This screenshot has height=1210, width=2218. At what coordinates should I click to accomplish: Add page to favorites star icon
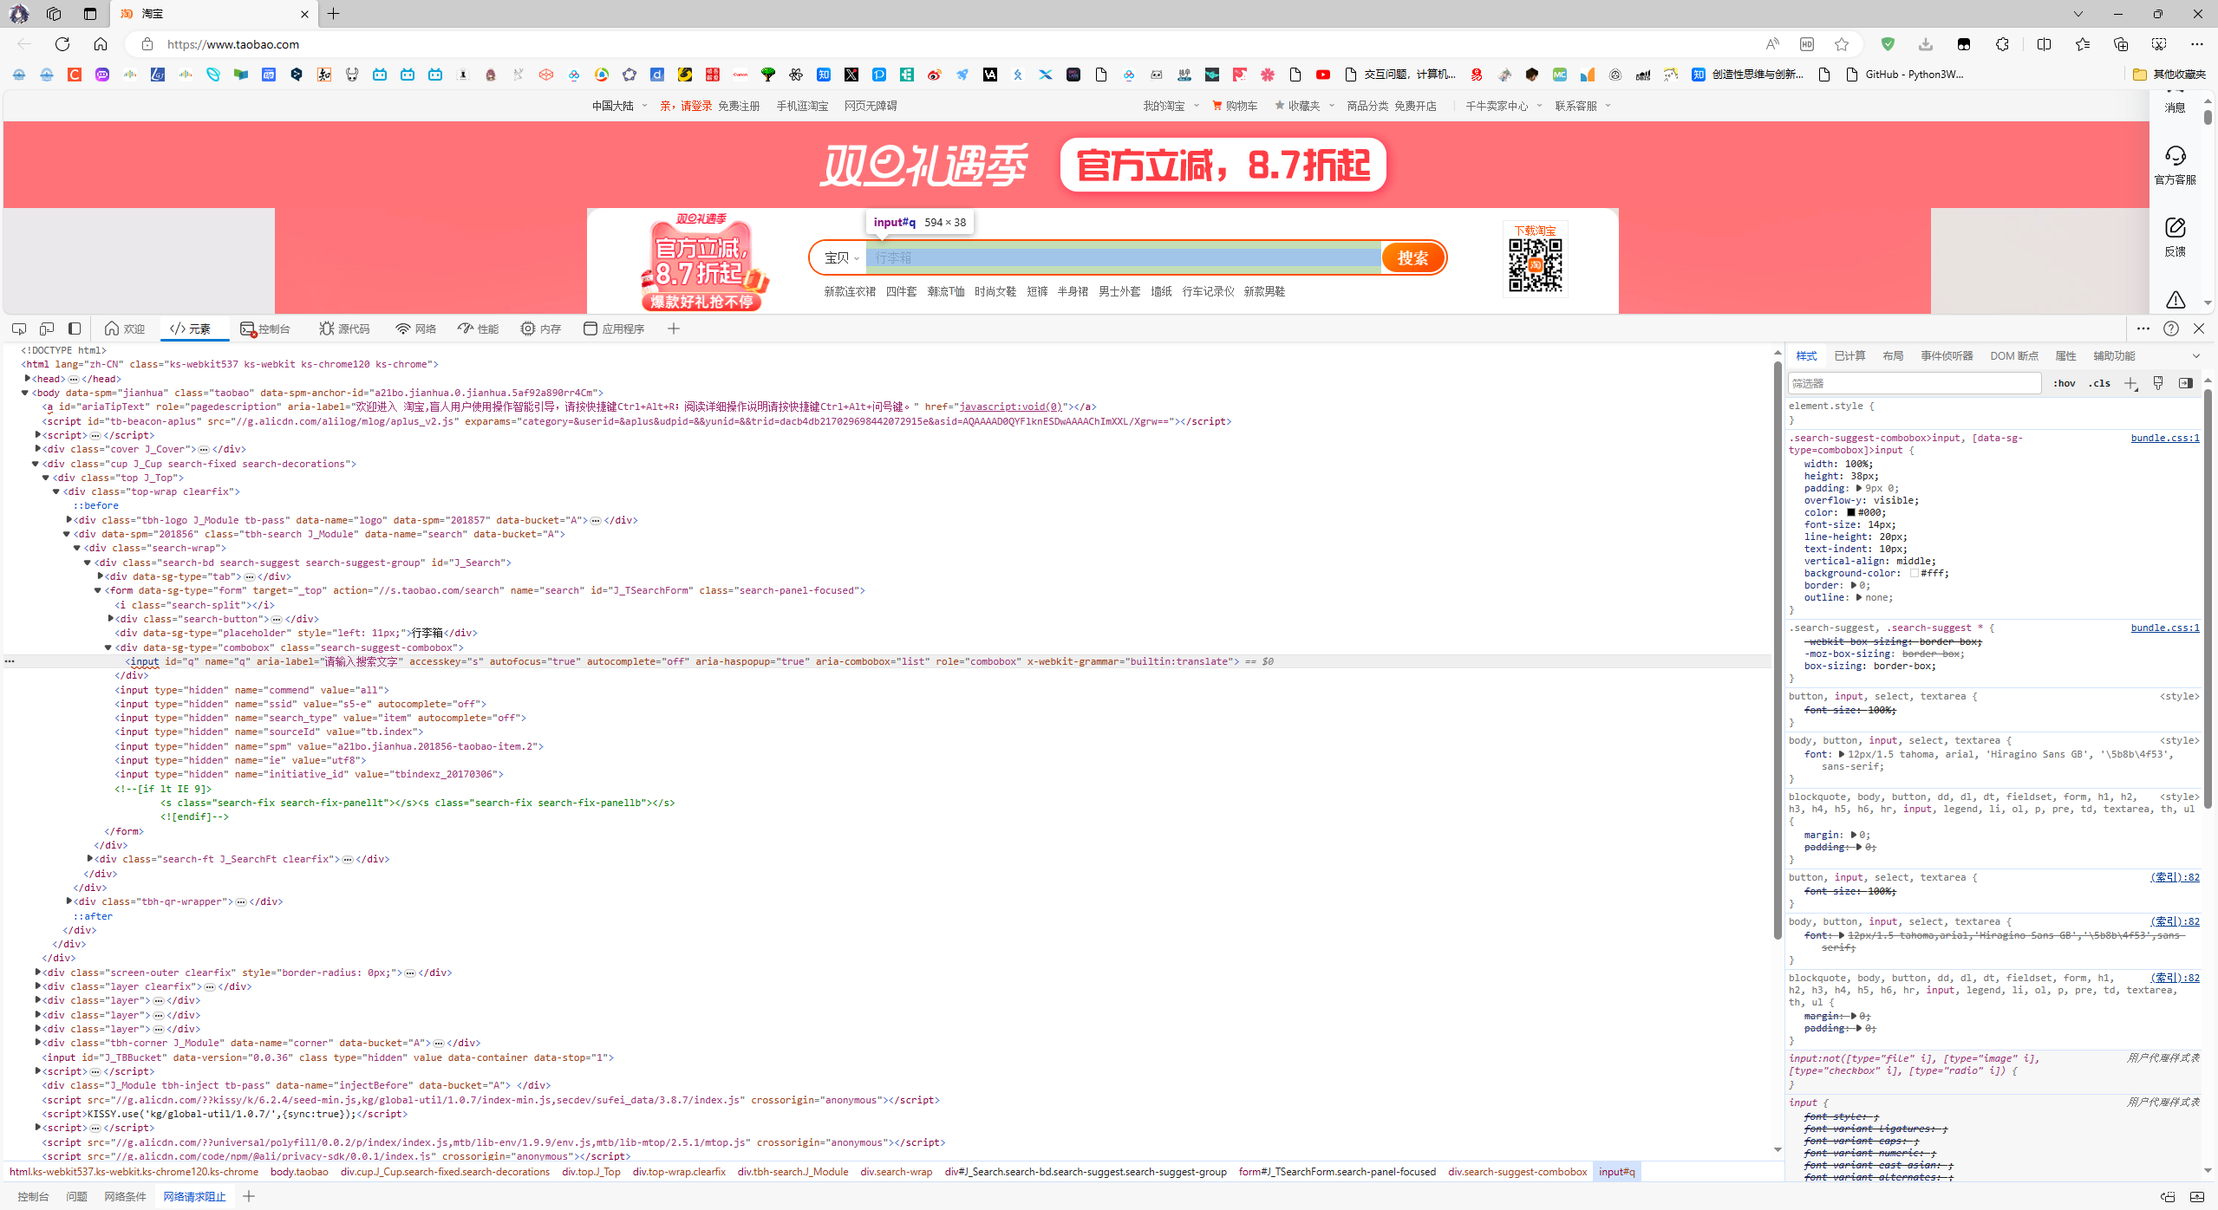tap(1842, 44)
